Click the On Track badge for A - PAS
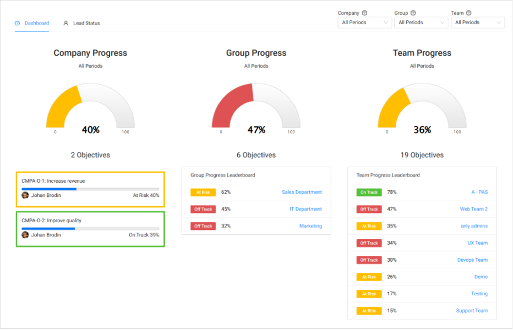513x330 pixels. [369, 193]
